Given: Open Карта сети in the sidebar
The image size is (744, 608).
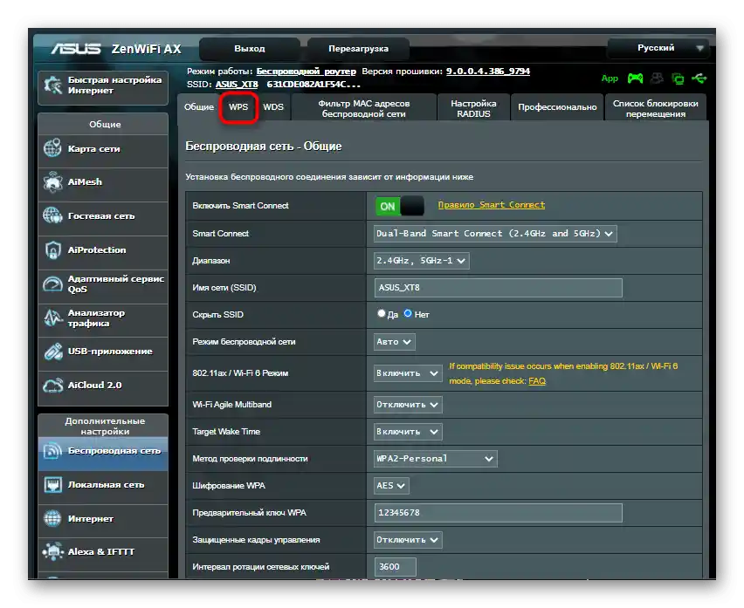Looking at the screenshot, I should (x=103, y=149).
